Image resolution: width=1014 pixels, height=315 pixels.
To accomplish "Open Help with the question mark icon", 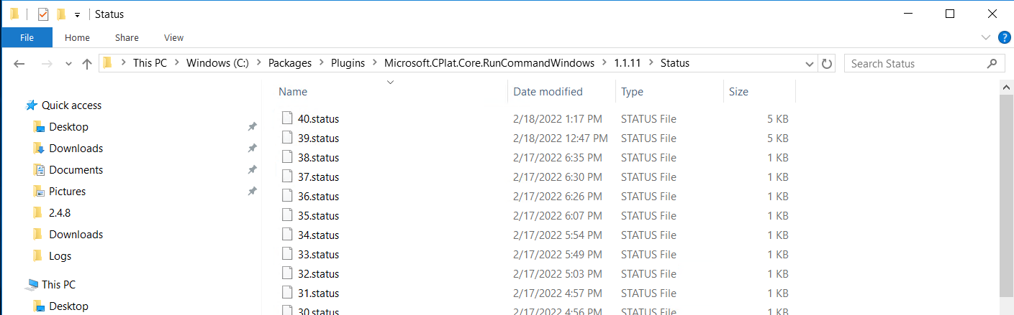I will point(1005,37).
